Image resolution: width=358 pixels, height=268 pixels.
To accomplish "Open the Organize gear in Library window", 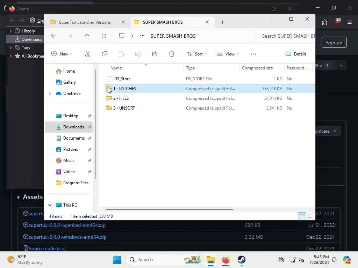I will [x=33, y=20].
